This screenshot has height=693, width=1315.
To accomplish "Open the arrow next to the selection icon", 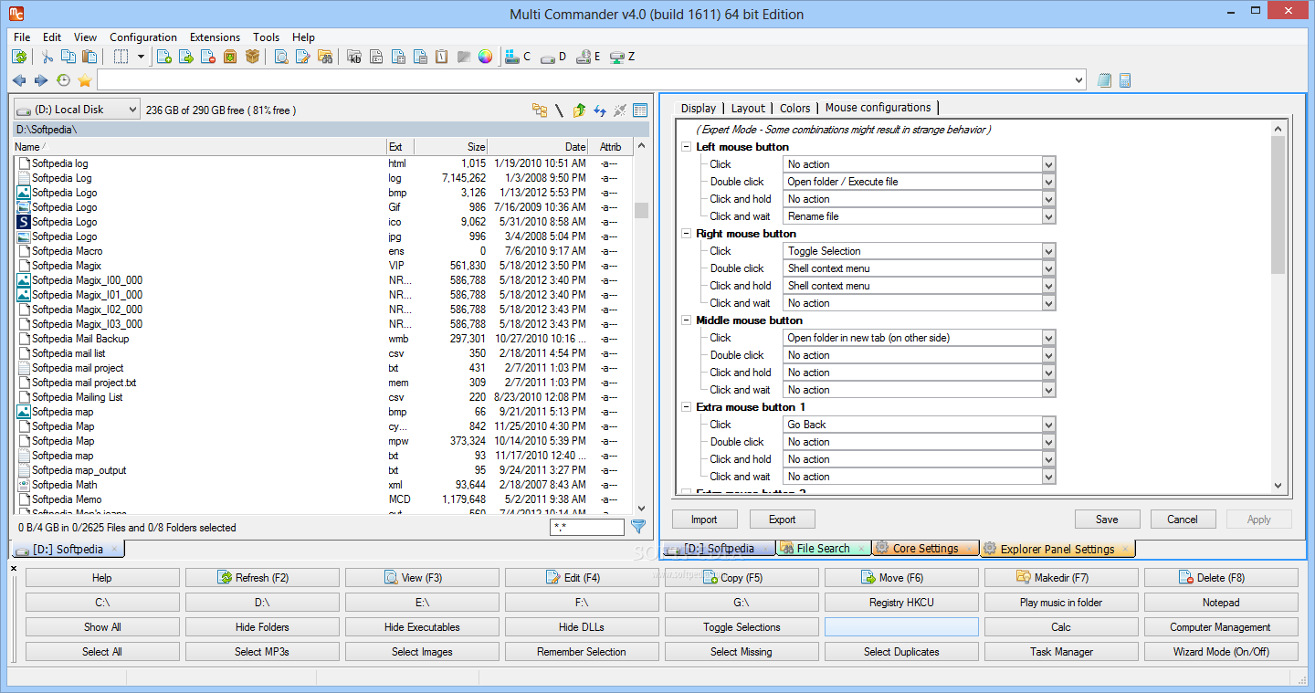I will point(141,57).
